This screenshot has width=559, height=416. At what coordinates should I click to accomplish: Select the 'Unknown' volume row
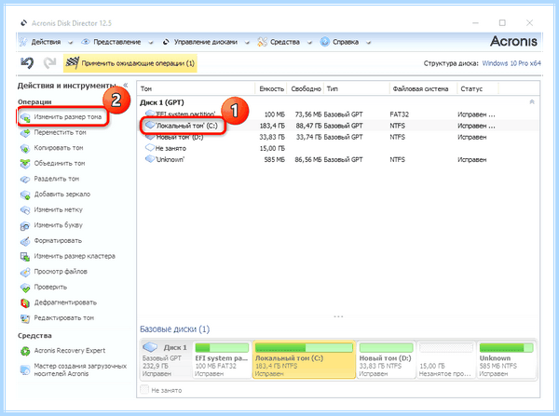(339, 159)
